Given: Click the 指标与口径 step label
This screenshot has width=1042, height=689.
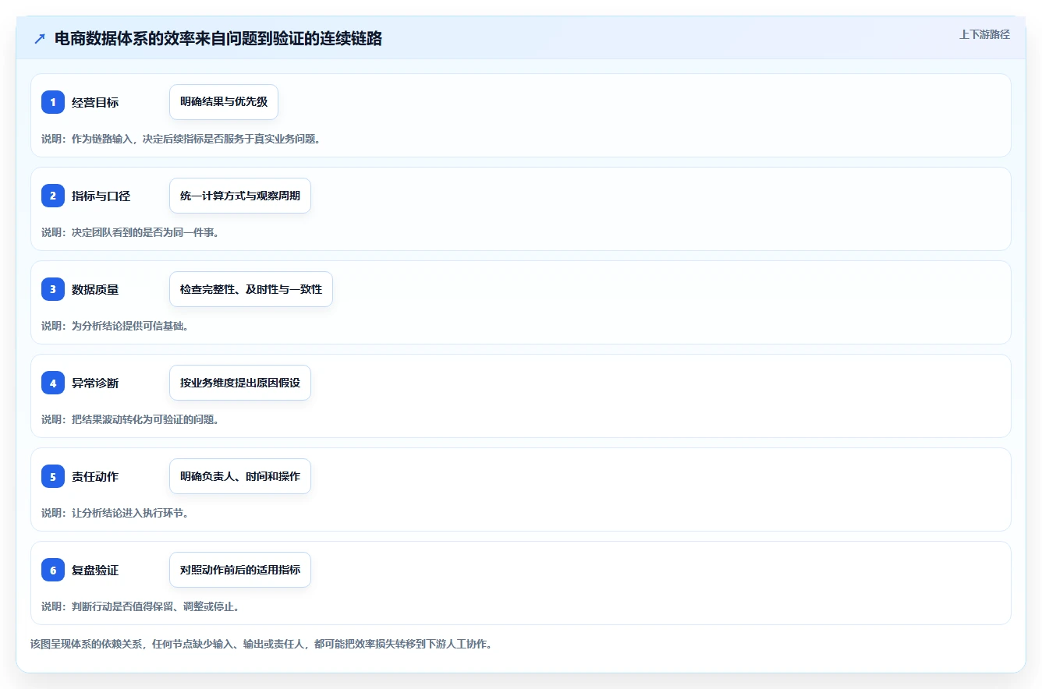Looking at the screenshot, I should tap(101, 196).
